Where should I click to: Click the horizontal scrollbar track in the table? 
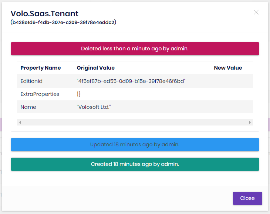click(135, 122)
